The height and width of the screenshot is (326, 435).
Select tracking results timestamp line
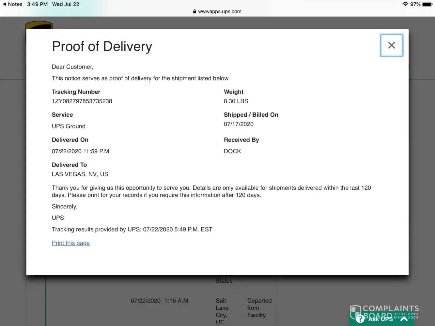point(132,230)
